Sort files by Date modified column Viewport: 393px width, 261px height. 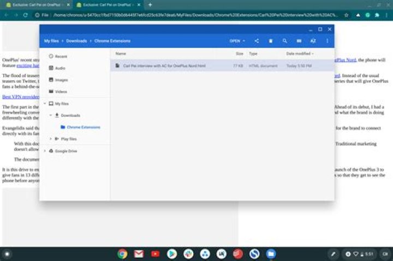tap(300, 54)
